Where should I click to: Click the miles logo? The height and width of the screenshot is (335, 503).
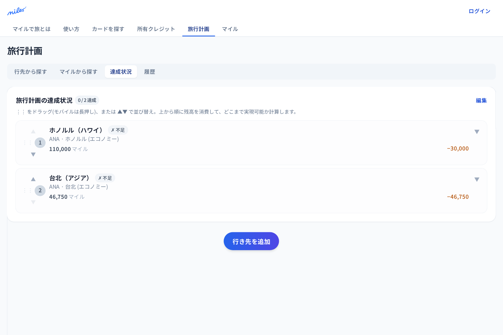click(x=17, y=11)
